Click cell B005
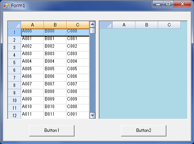This screenshot has width=194, height=144. [55, 70]
